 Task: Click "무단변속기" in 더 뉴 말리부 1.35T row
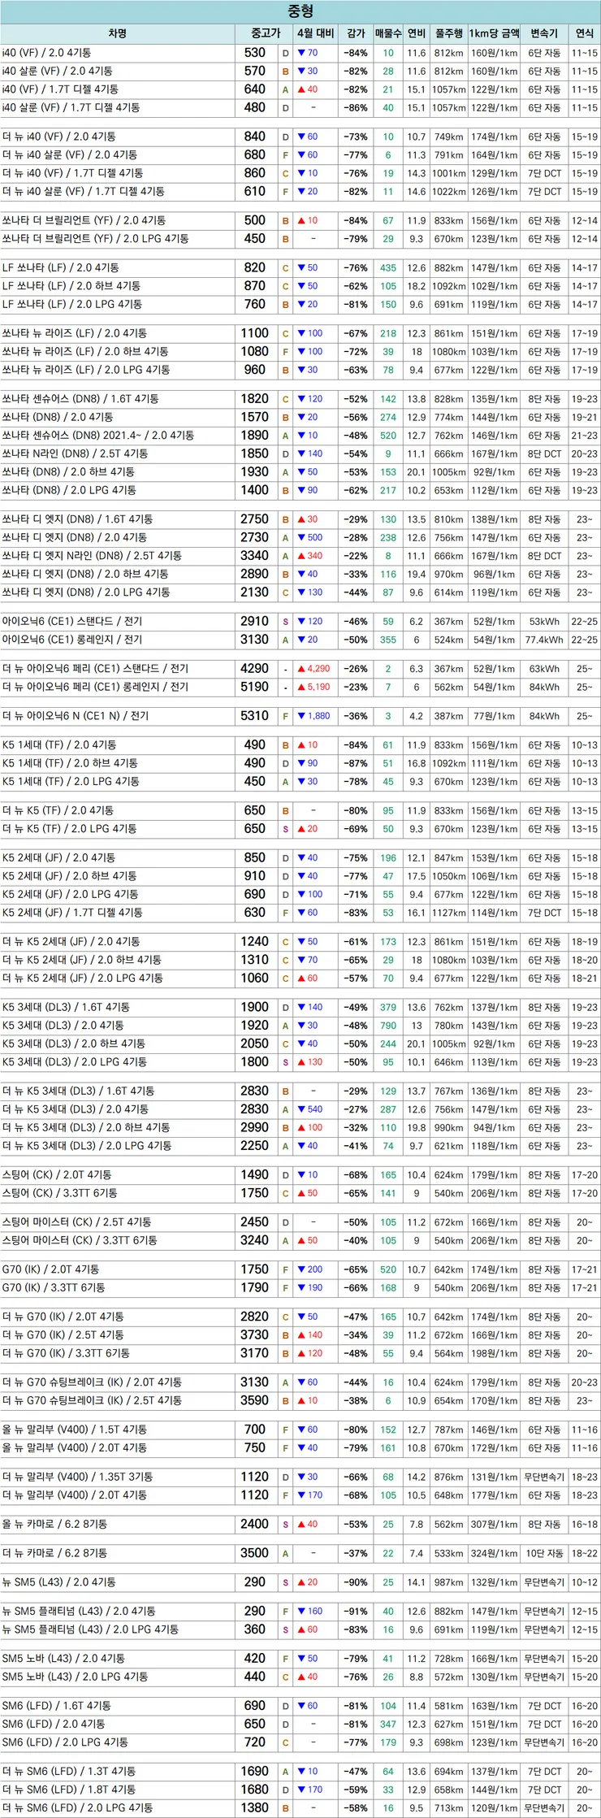(544, 1477)
